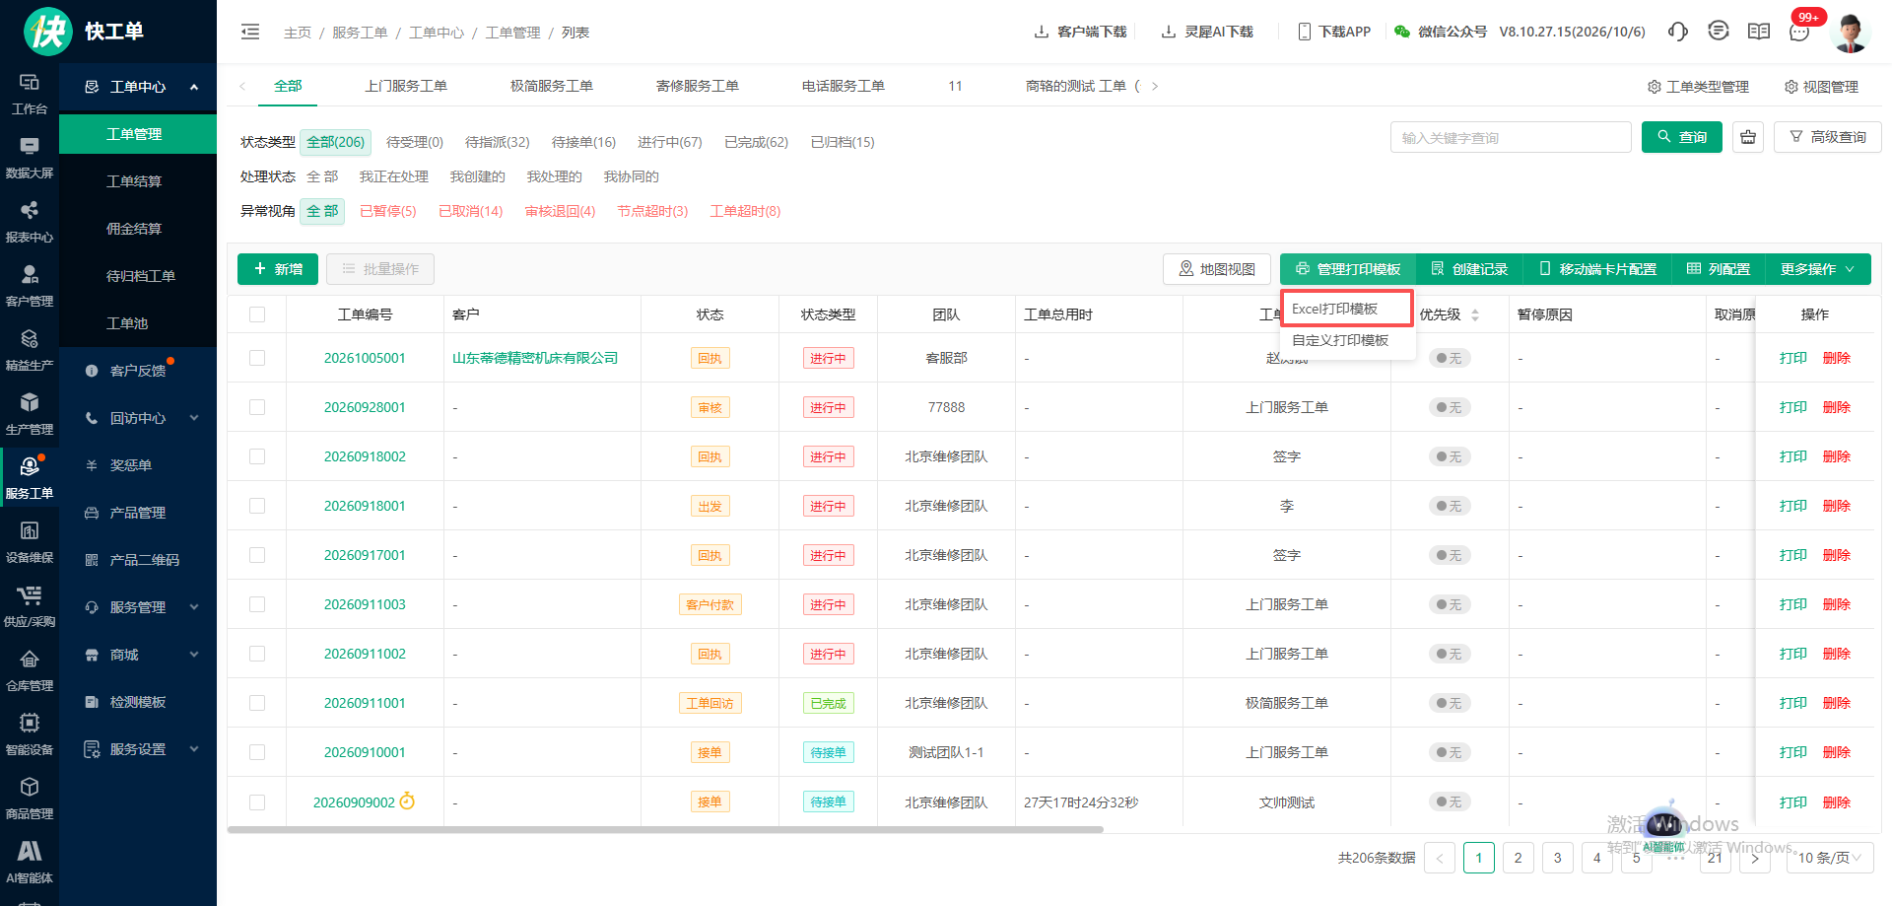The image size is (1892, 906).
Task: Choose Excel打印模板 from the dropdown menu
Action: (x=1347, y=309)
